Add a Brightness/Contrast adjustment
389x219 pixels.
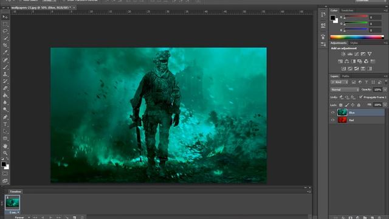(343, 54)
